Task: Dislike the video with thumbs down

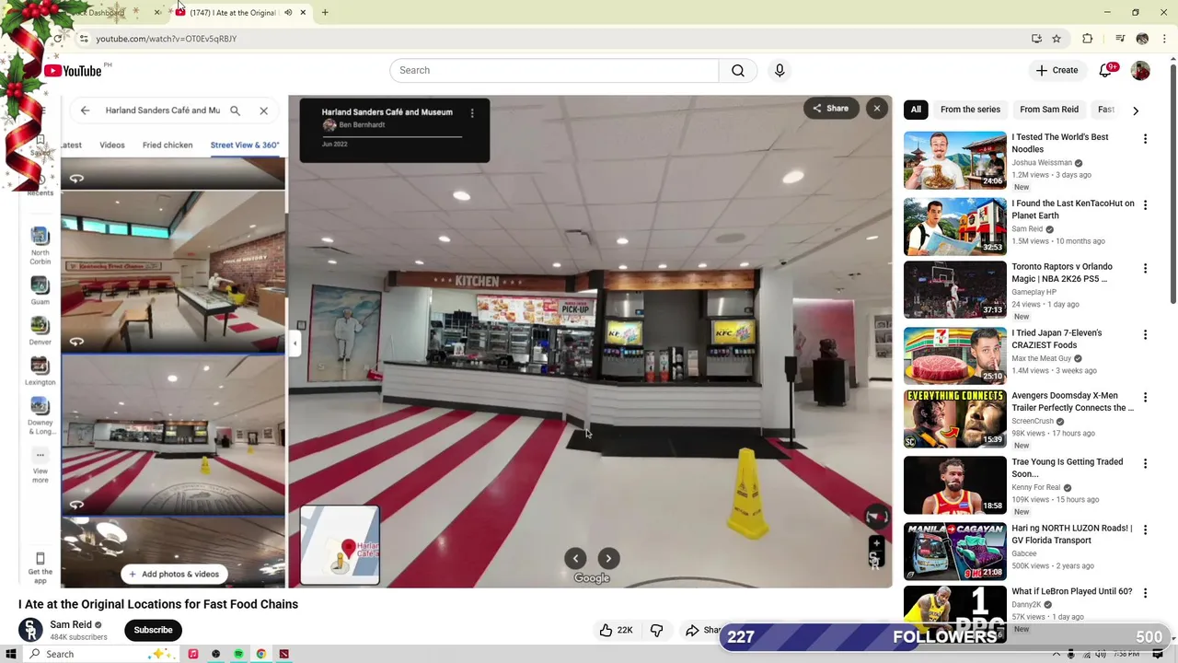Action: pyautogui.click(x=656, y=630)
